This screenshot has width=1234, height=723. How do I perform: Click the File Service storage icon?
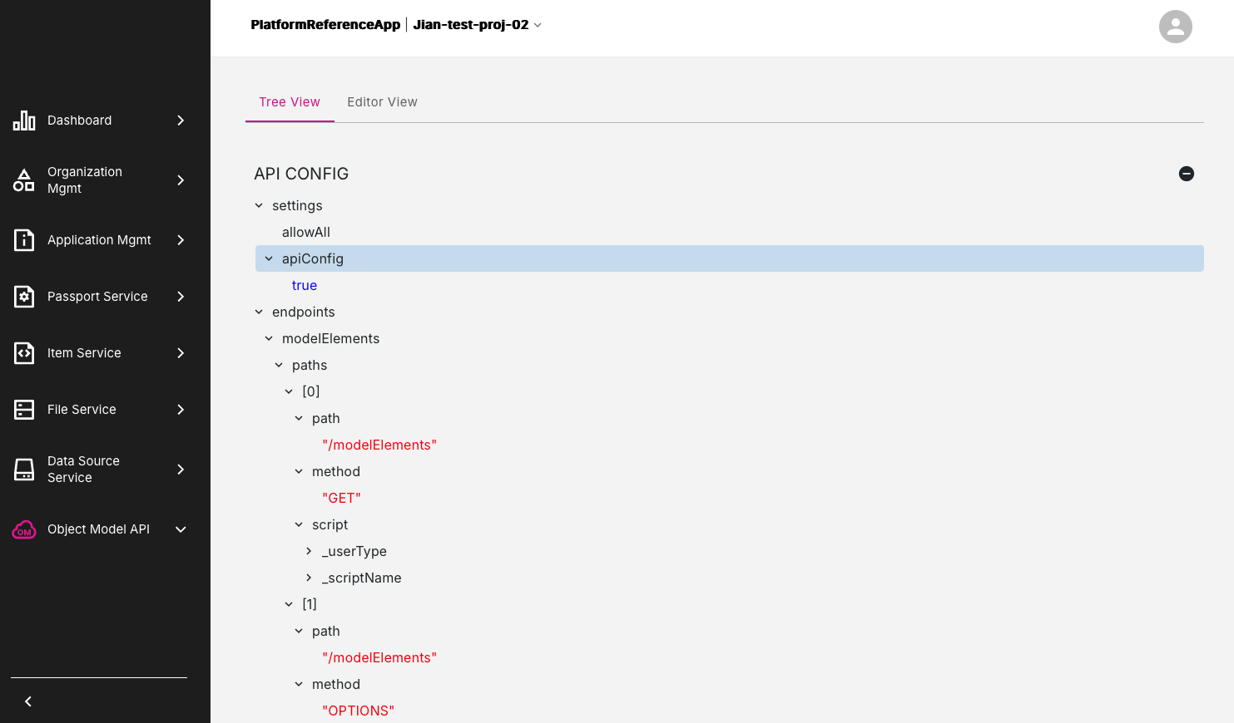coord(24,410)
